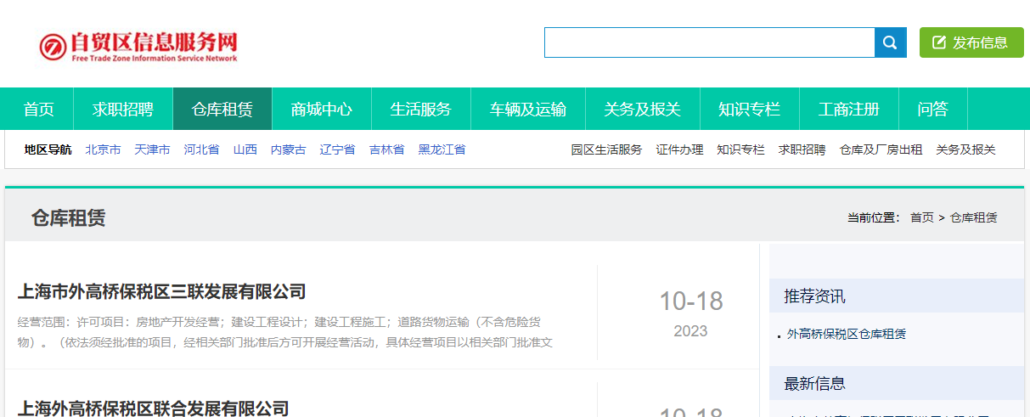
Task: Open 求职招聘 in main navigation
Action: [x=123, y=109]
